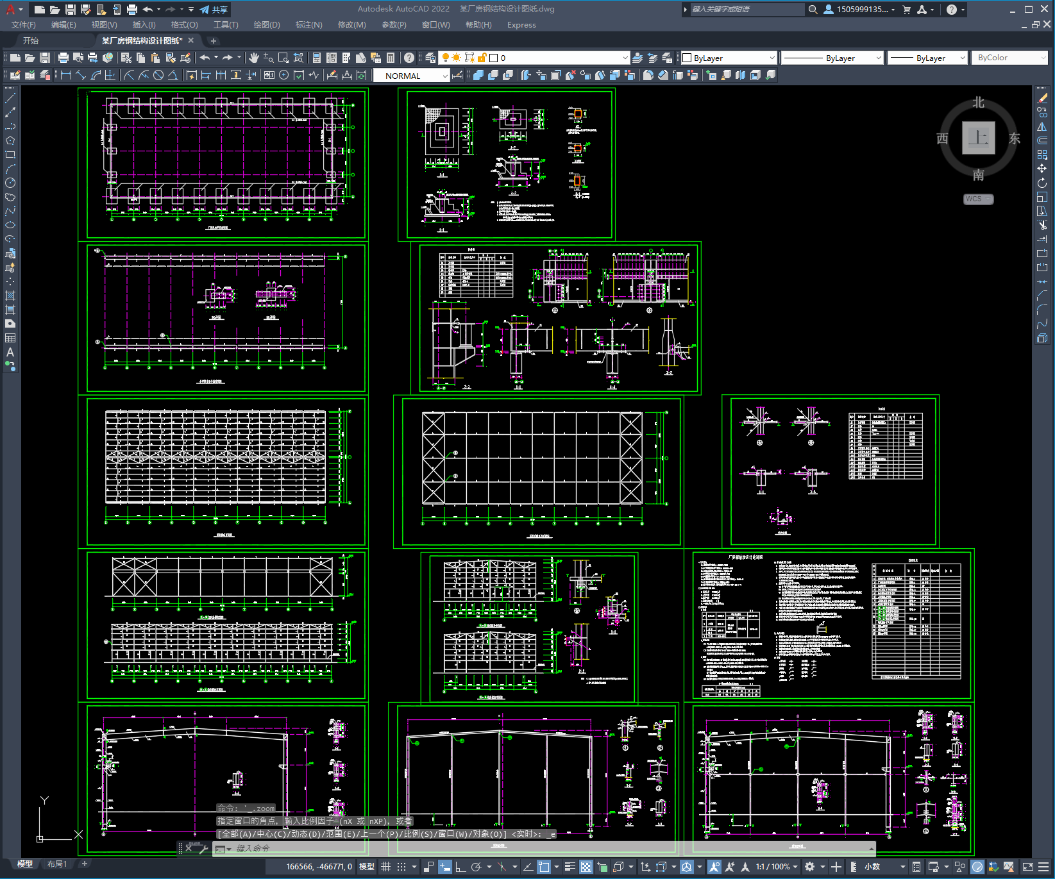Open the 文件(F) menu
The width and height of the screenshot is (1055, 879).
(x=24, y=25)
